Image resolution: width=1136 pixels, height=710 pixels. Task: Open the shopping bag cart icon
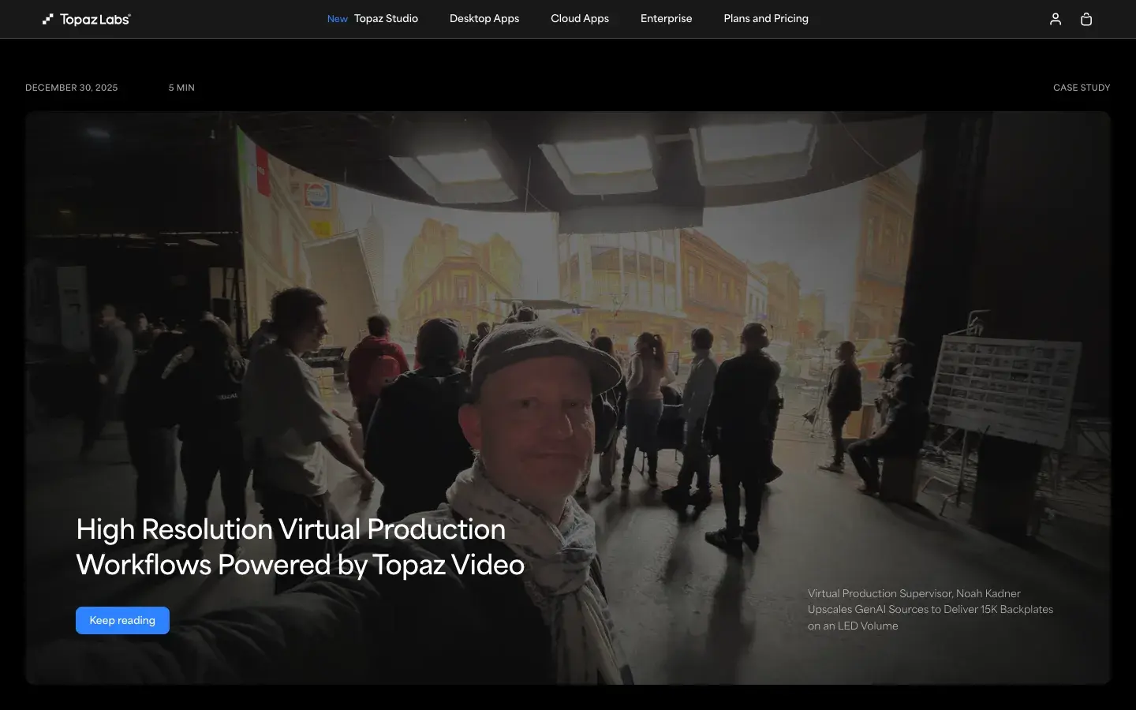coord(1086,19)
